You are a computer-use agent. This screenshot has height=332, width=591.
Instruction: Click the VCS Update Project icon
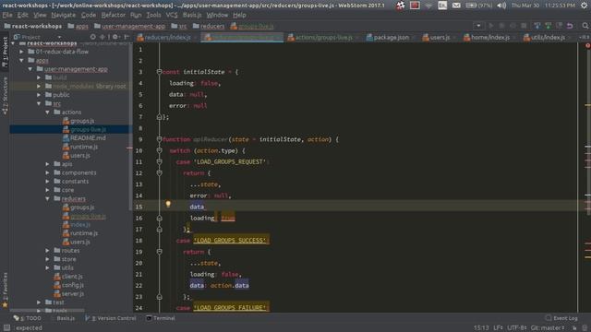[x=537, y=26]
